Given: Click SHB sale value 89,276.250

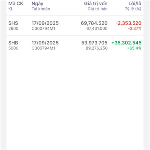Looking at the screenshot, I should [x=96, y=48].
